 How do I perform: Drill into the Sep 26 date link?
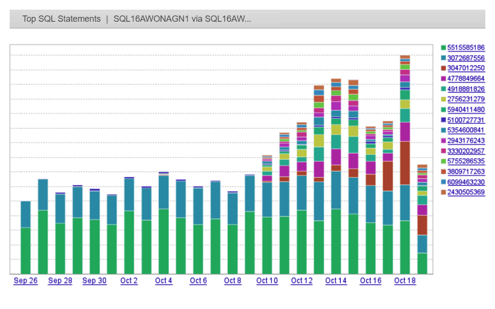point(25,281)
